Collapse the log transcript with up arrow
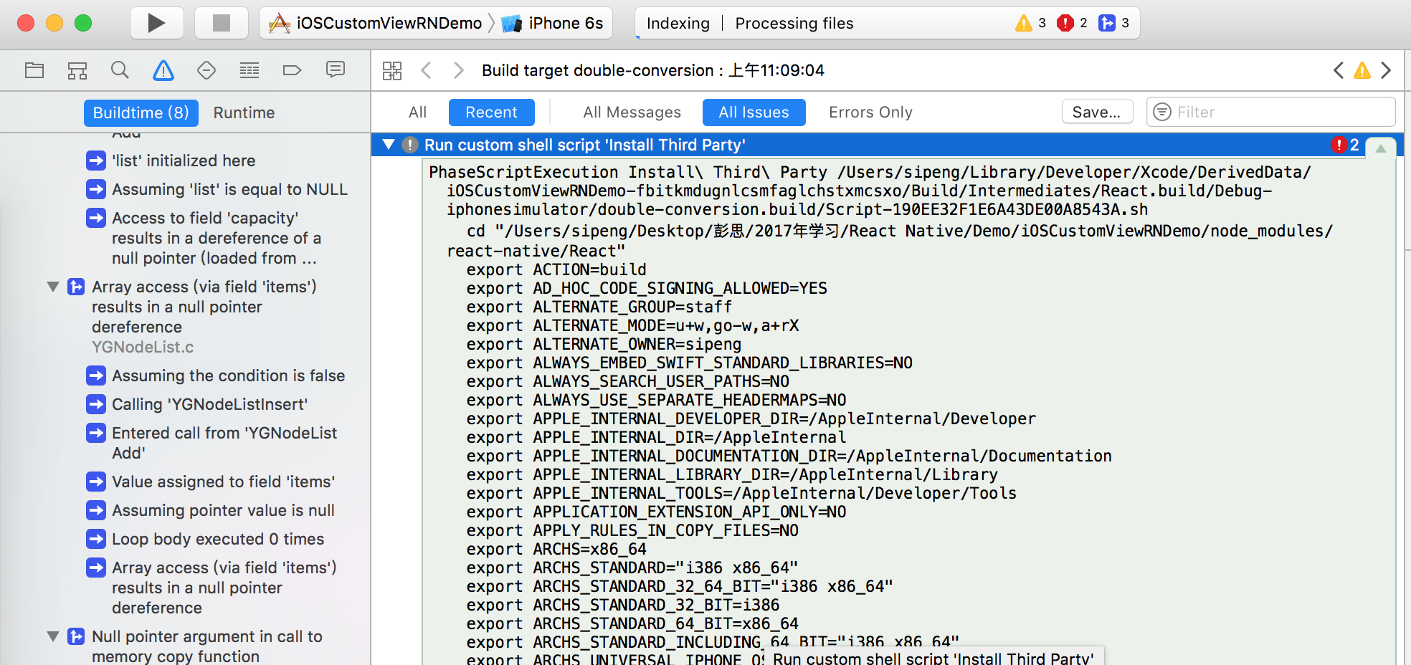Image resolution: width=1411 pixels, height=665 pixels. pyautogui.click(x=1380, y=148)
